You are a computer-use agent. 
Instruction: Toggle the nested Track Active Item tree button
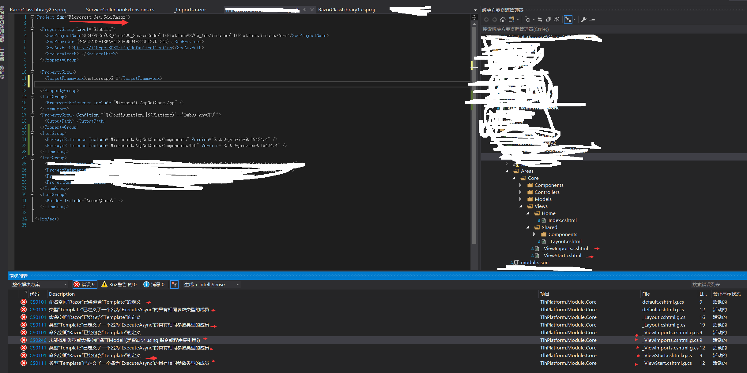[568, 20]
